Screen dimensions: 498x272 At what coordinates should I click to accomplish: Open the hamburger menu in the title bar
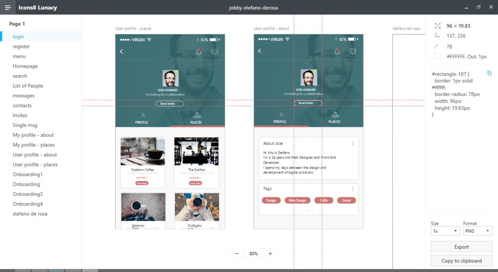[8, 7]
